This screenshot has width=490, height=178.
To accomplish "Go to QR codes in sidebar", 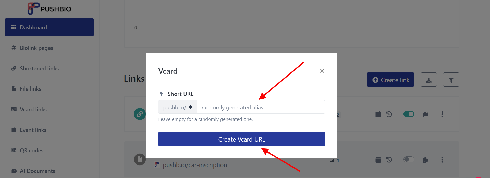I will click(x=32, y=150).
